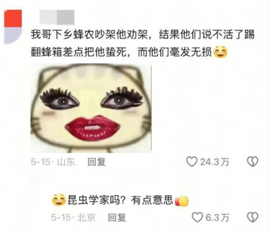Tap the 5-15 date on first comment
The image size is (269, 231).
tap(40, 162)
